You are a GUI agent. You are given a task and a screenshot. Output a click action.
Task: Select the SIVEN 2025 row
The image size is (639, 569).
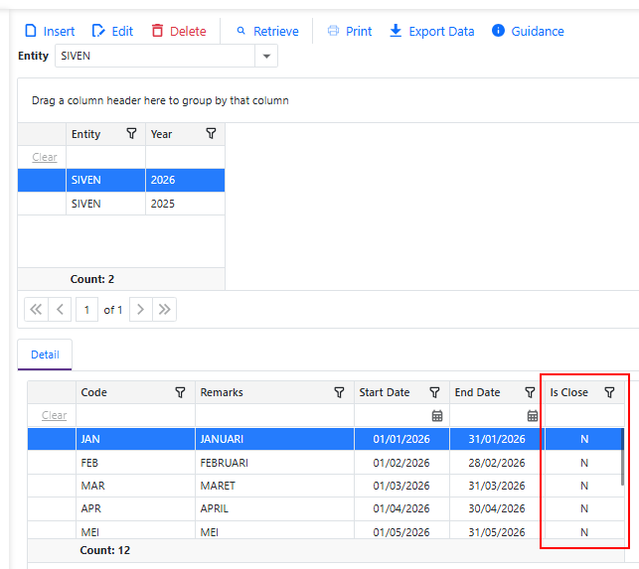121,204
